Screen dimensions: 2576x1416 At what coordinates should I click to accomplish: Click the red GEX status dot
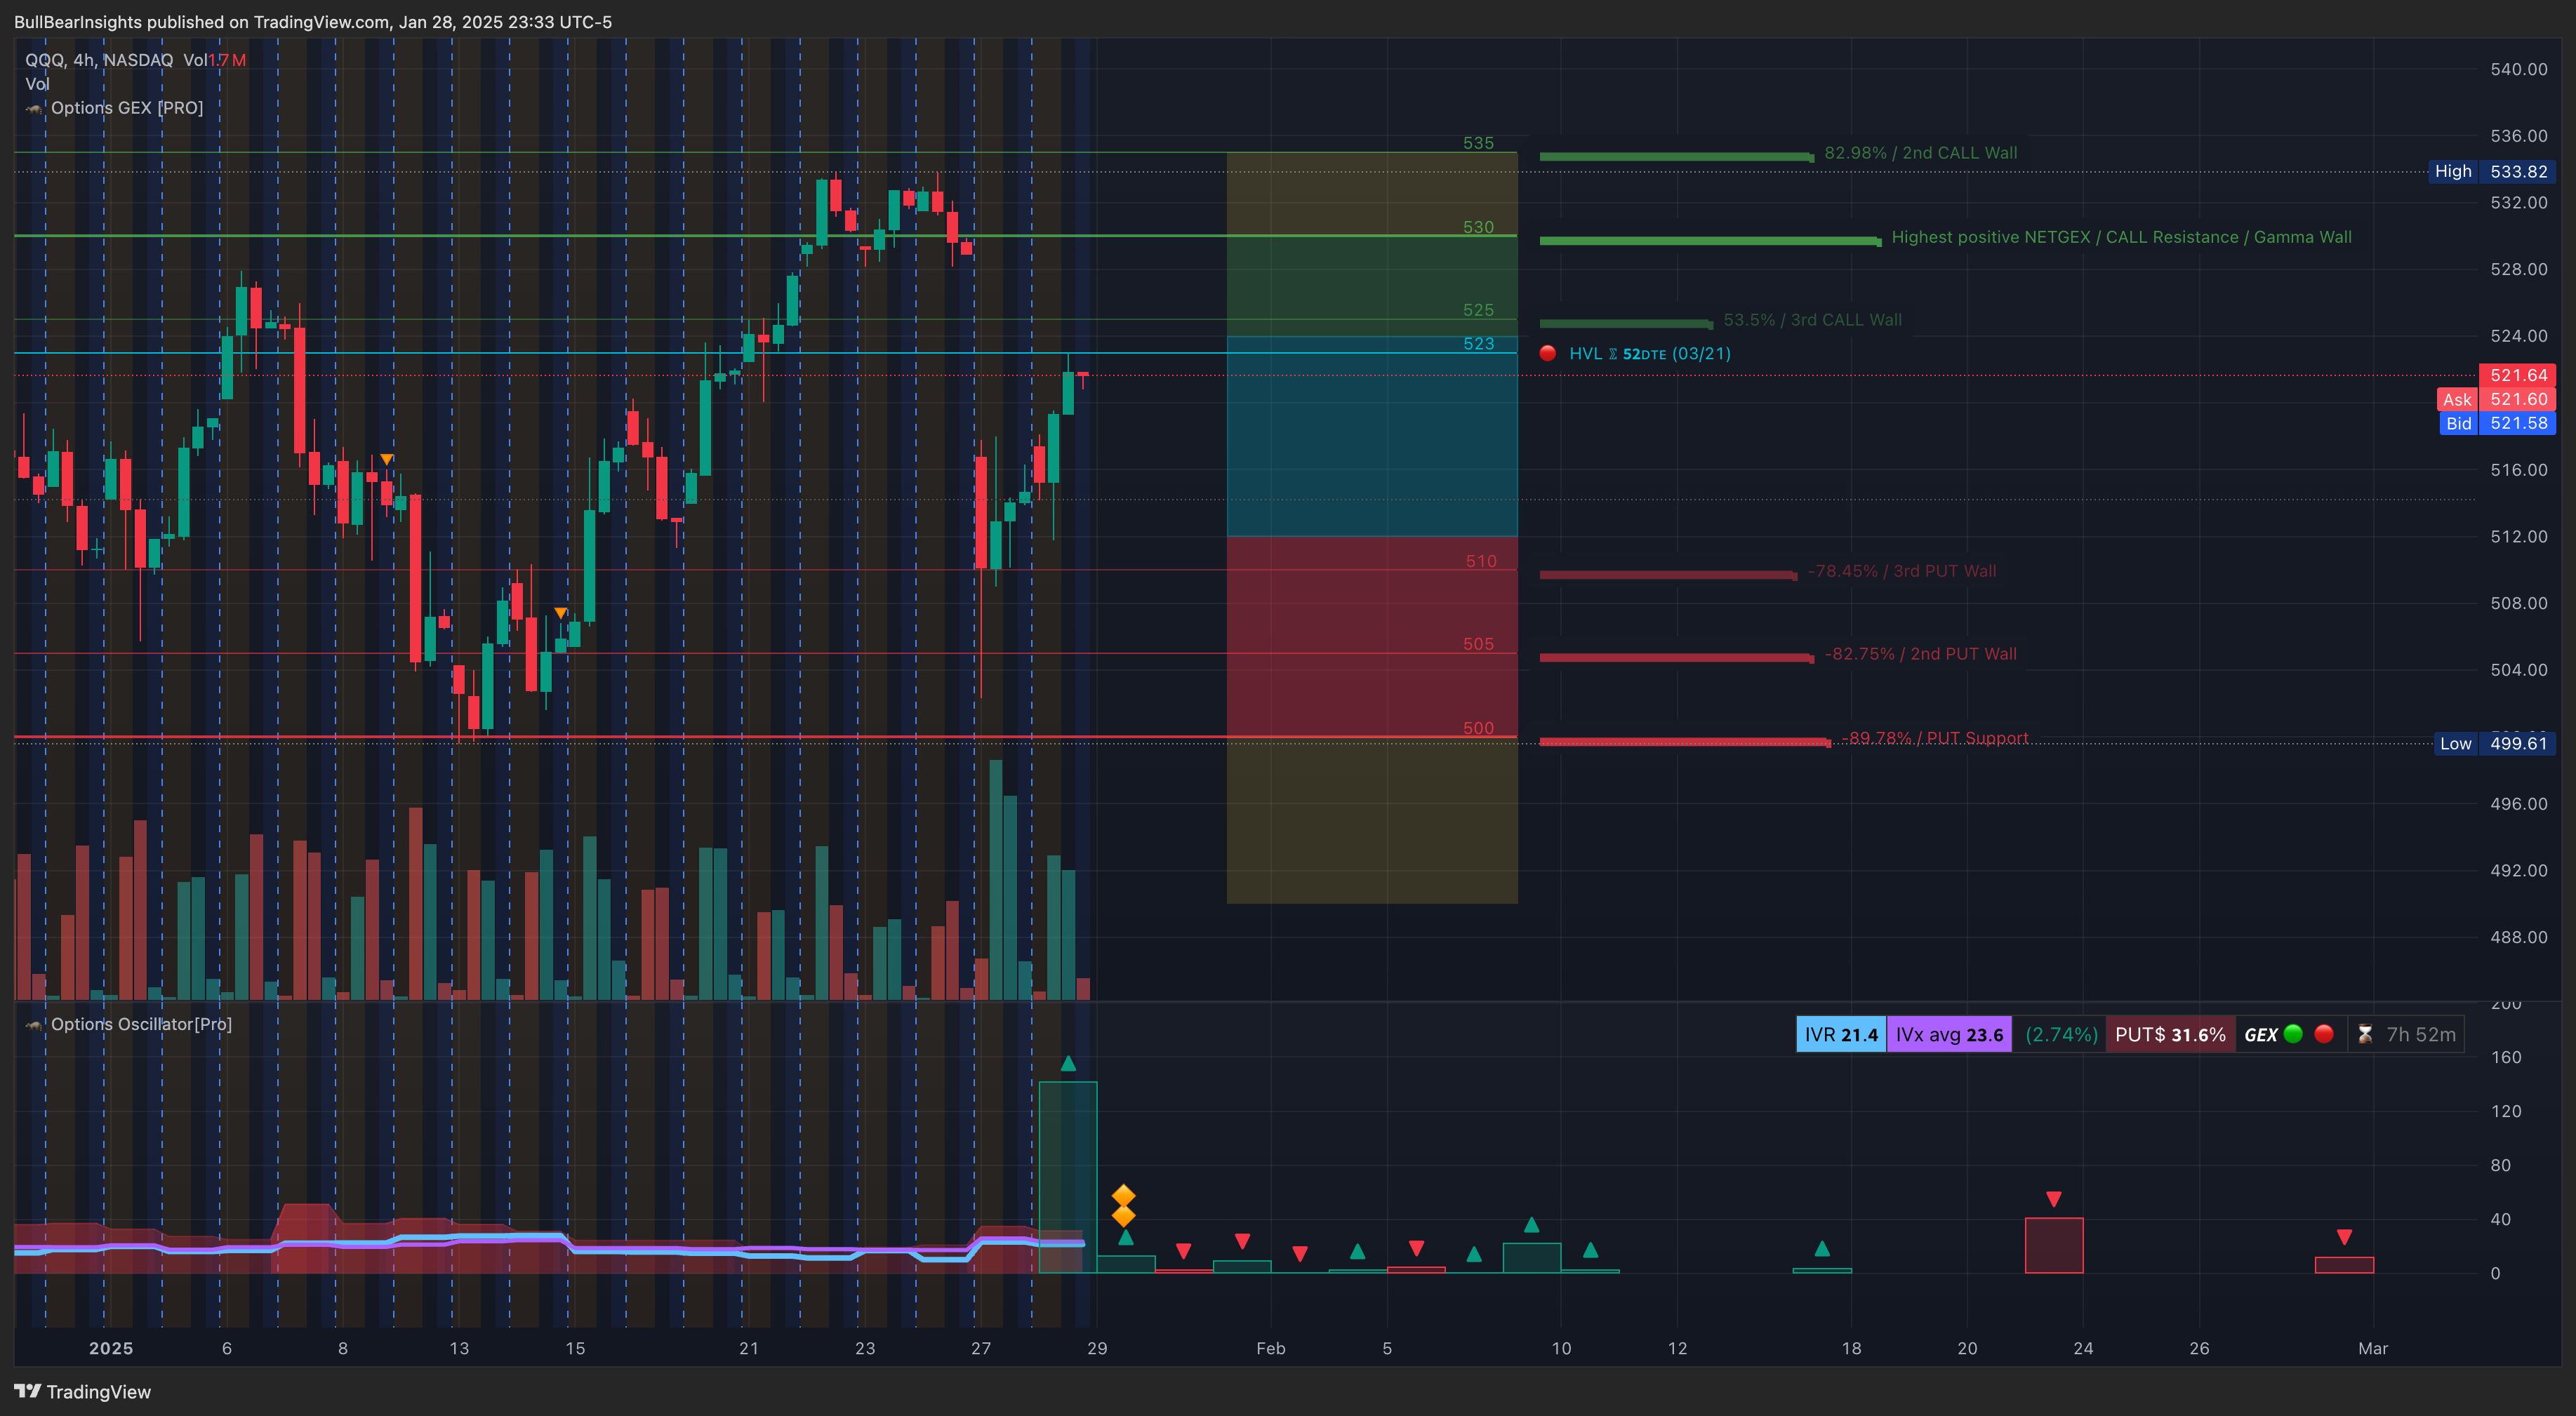(x=2324, y=1034)
